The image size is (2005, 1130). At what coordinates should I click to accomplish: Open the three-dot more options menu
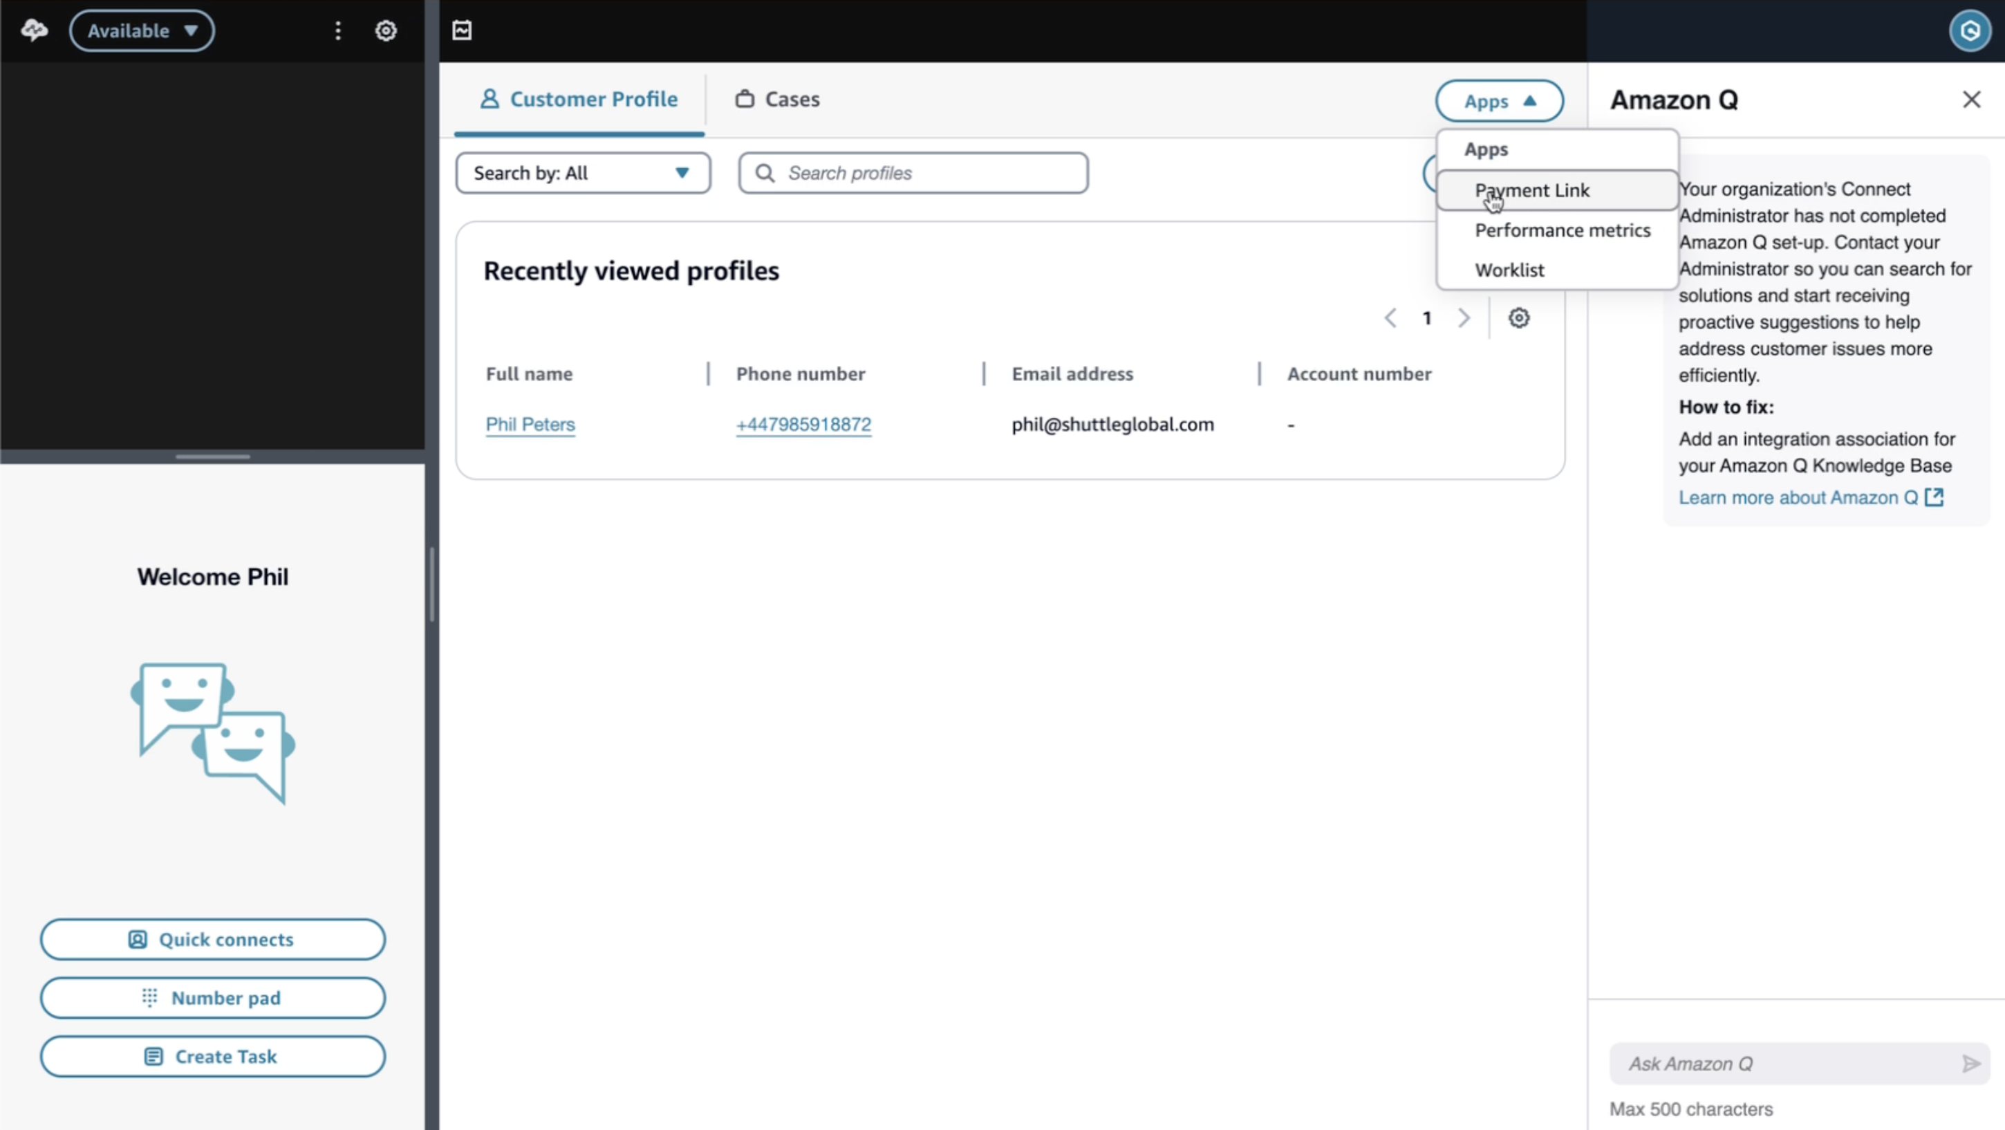pos(338,30)
